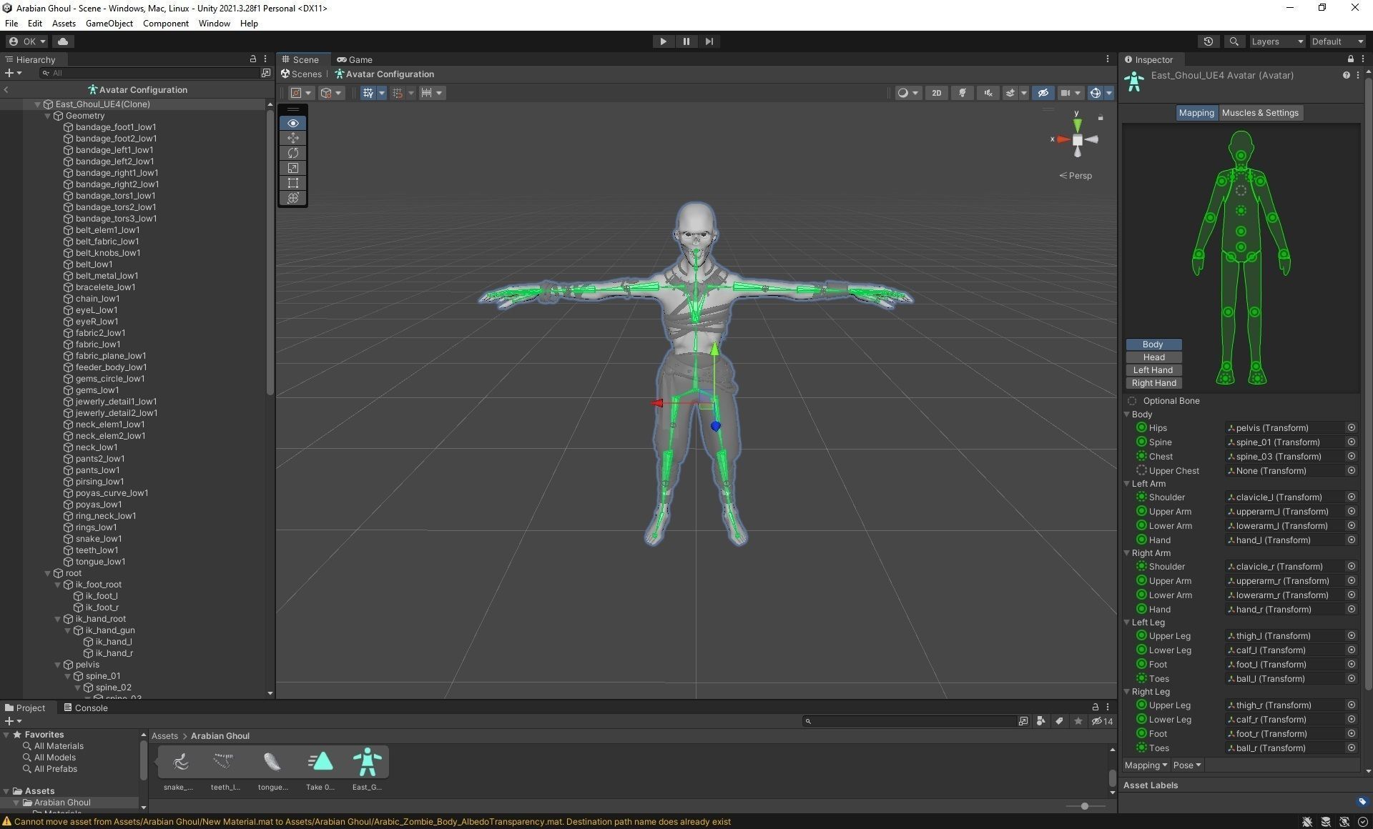The width and height of the screenshot is (1373, 829).
Task: Click the Avatar Configuration back arrow in Hierarchy
Action: point(6,89)
